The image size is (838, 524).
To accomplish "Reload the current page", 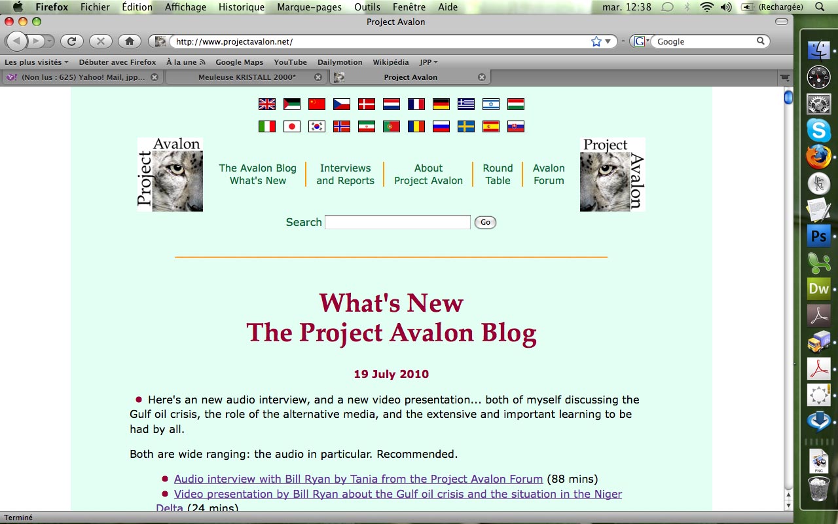I will pyautogui.click(x=72, y=41).
